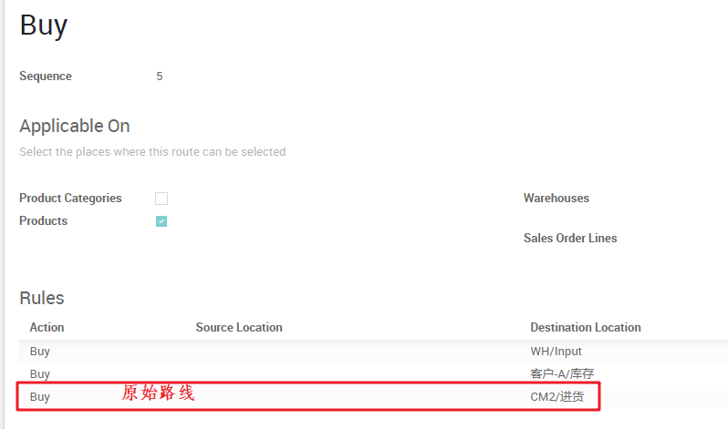
Task: Click the red 原始路线 annotation text
Action: [x=159, y=394]
